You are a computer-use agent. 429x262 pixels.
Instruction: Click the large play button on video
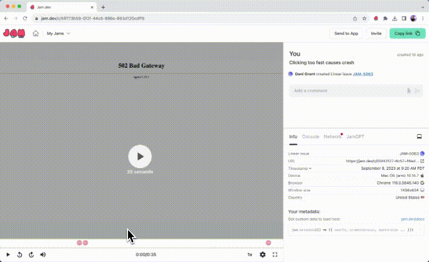click(x=140, y=156)
